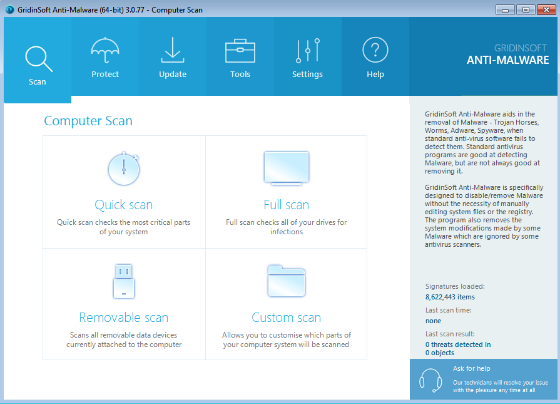The height and width of the screenshot is (404, 560).
Task: Open the Settings sliders icon
Action: [307, 51]
